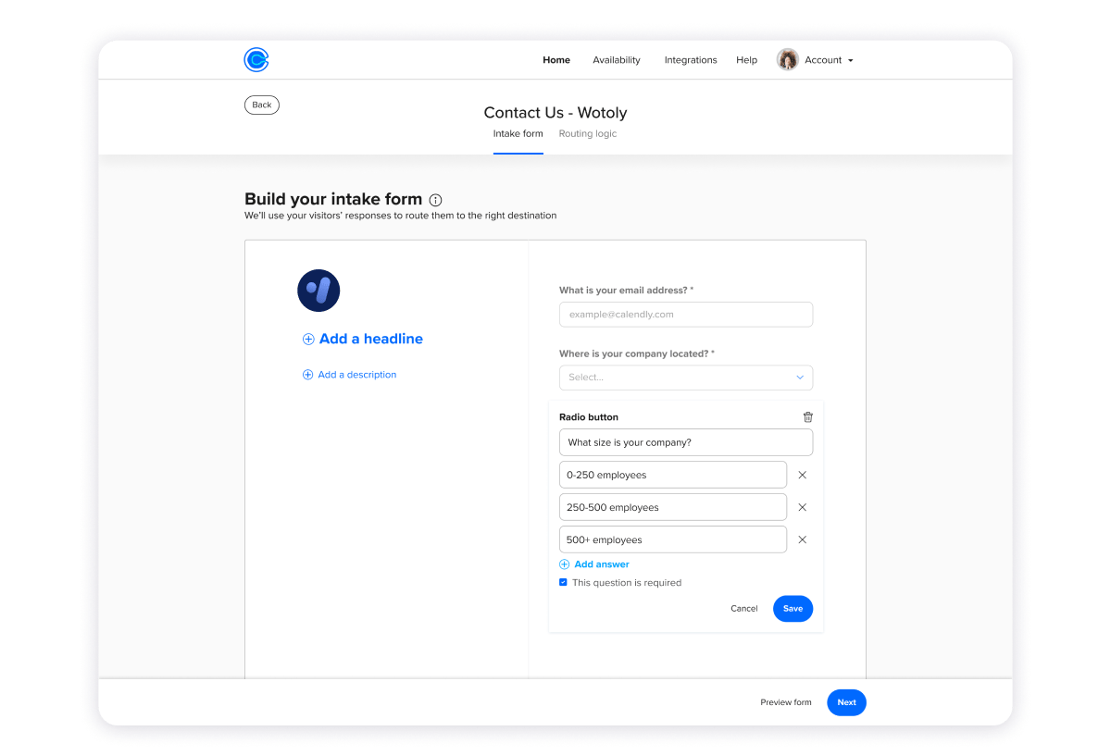Viewport: 1111px width, 756px height.
Task: Save the radio button question
Action: click(793, 609)
